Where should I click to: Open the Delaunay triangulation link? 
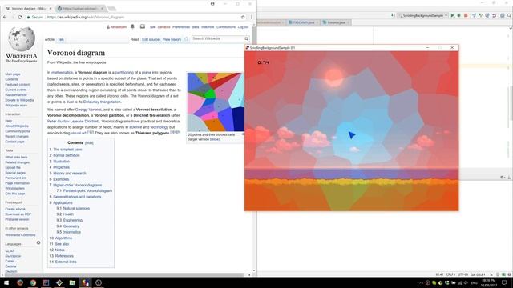[102, 102]
